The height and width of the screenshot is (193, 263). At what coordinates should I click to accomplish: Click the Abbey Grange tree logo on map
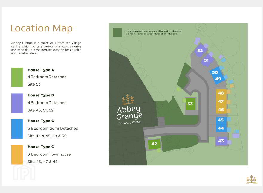click(x=128, y=99)
